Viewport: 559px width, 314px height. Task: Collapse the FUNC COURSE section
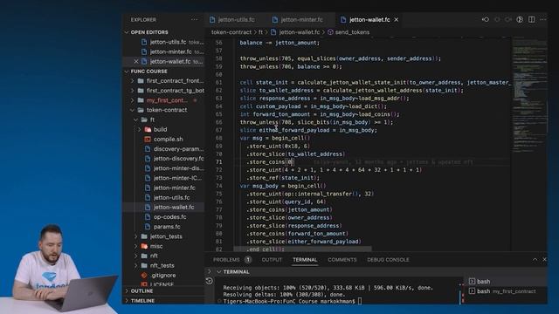(x=127, y=72)
